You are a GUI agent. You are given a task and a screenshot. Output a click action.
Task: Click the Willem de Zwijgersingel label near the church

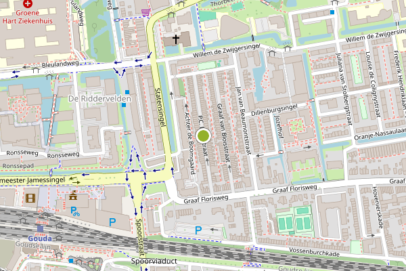click(227, 51)
